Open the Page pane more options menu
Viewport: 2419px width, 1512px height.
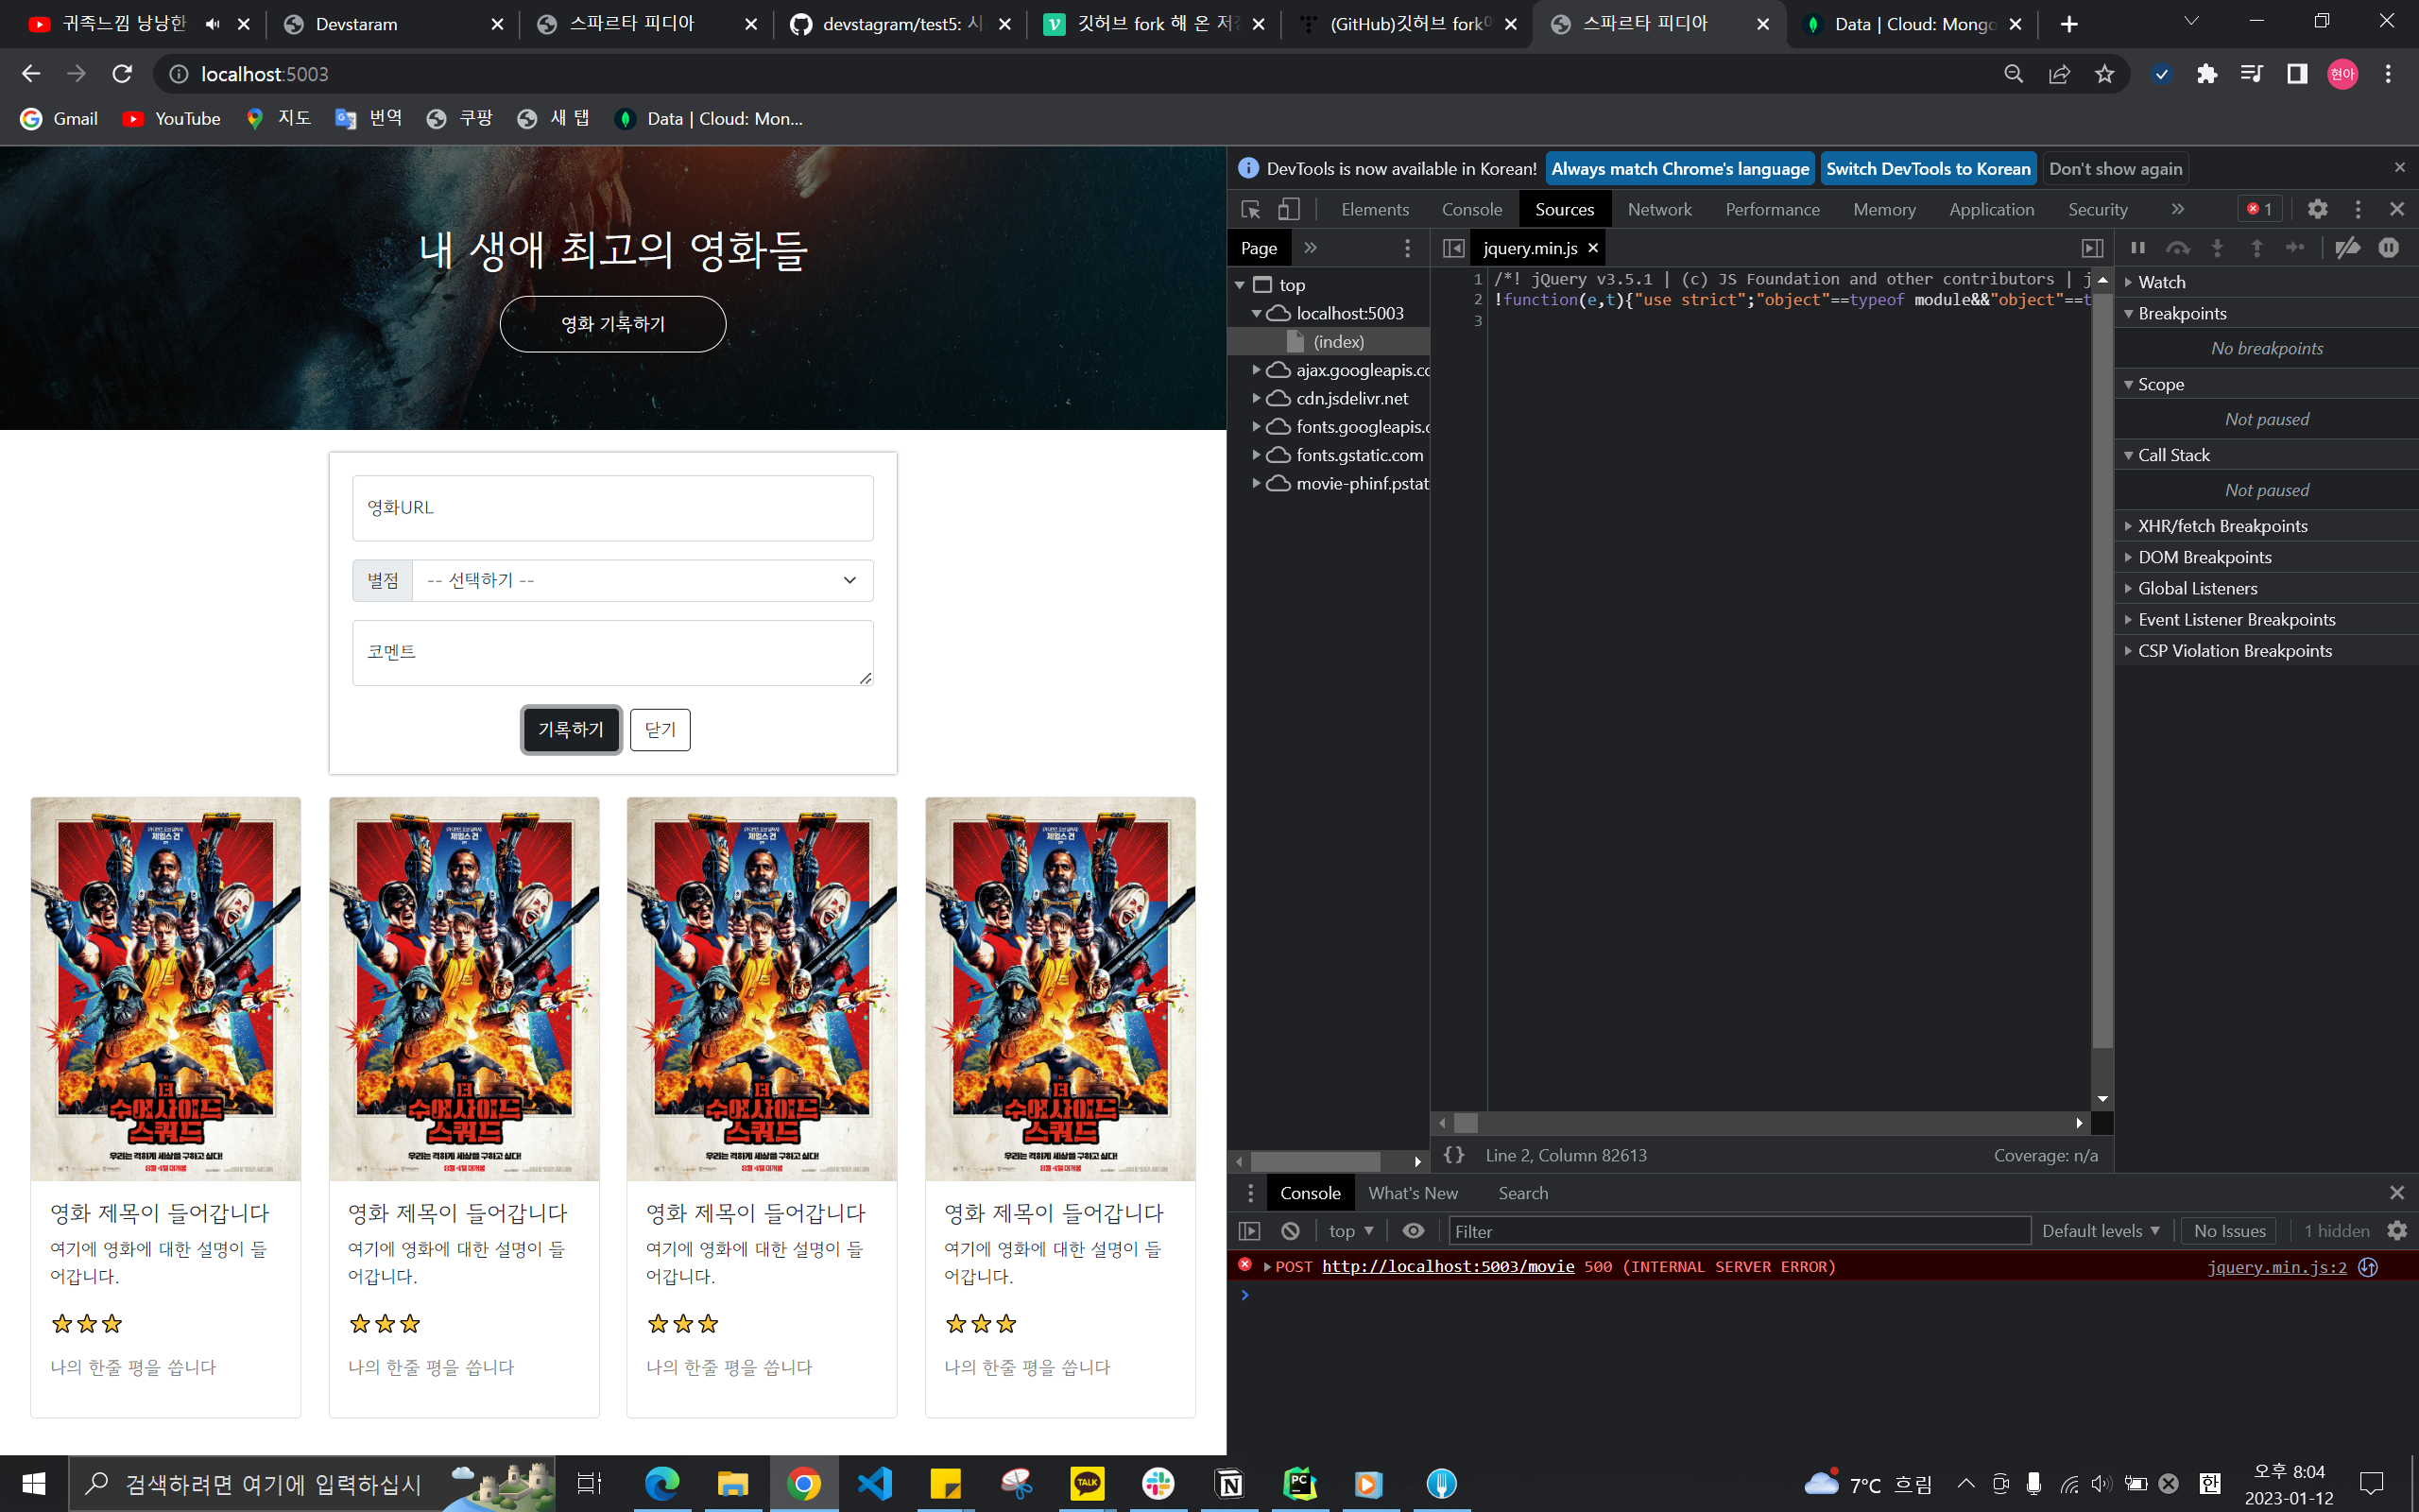pos(1407,248)
